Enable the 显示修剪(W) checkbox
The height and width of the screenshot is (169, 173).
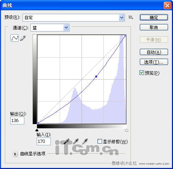tap(100, 141)
